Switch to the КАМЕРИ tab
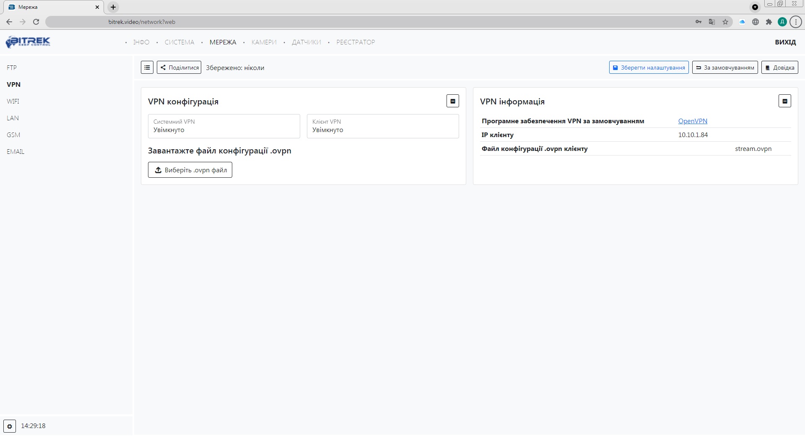 264,42
